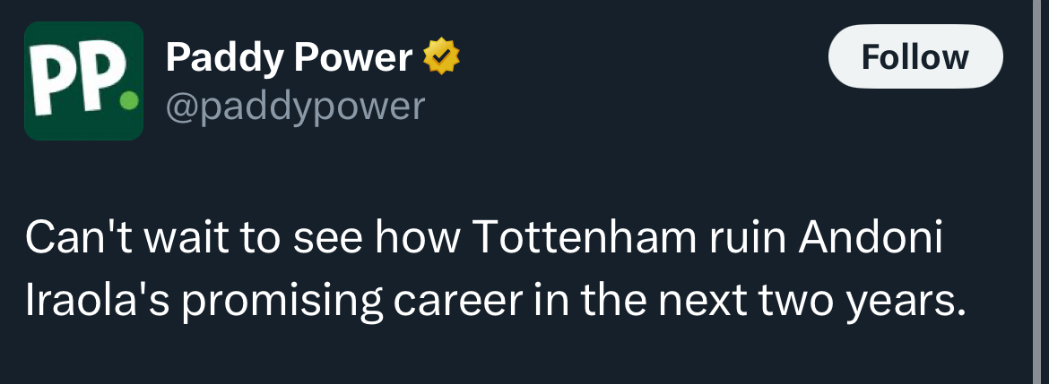Open the @paddypower handle link
Screen dimensions: 1049x384
click(x=295, y=106)
